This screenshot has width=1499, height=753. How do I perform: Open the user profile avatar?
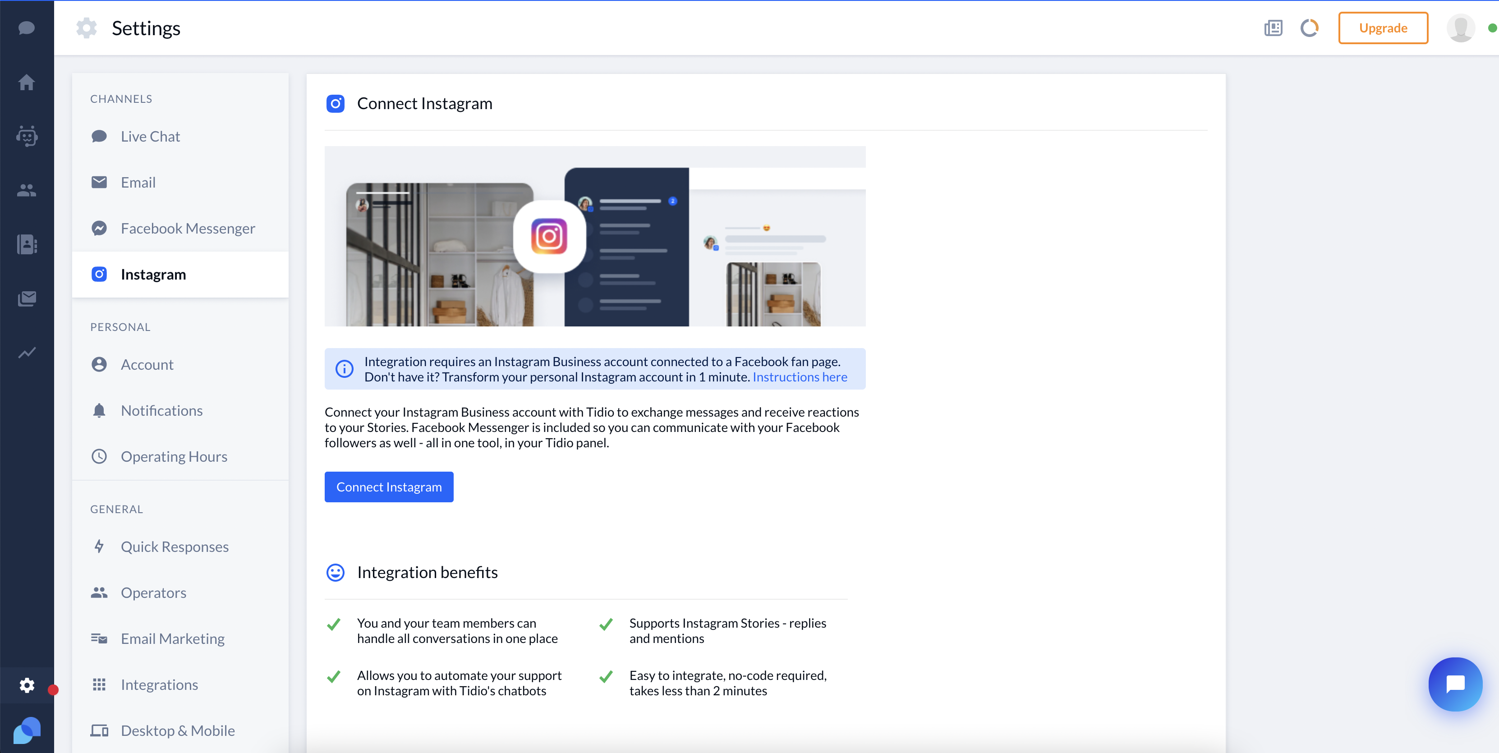pyautogui.click(x=1460, y=28)
